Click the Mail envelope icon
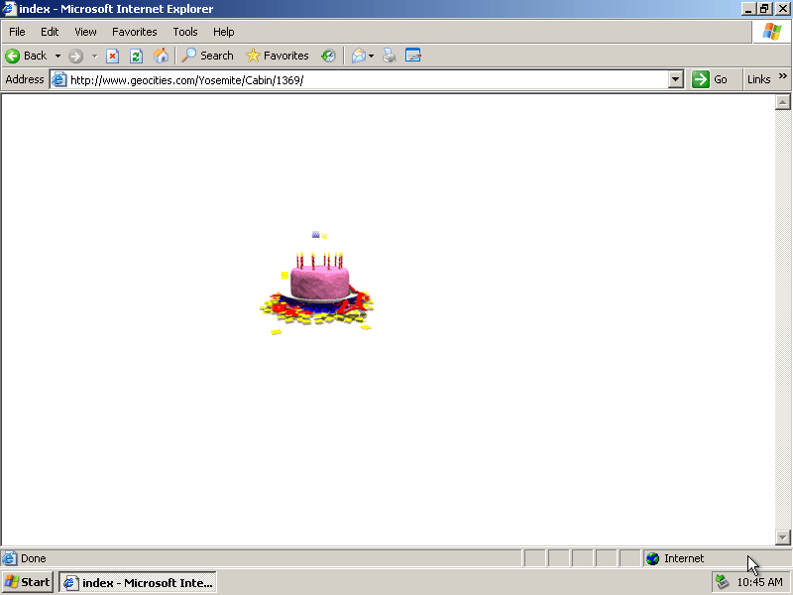This screenshot has height=595, width=793. 358,56
